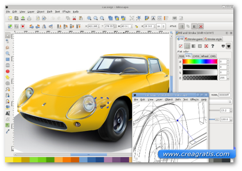Click the Cut scissors icon

click(x=74, y=18)
